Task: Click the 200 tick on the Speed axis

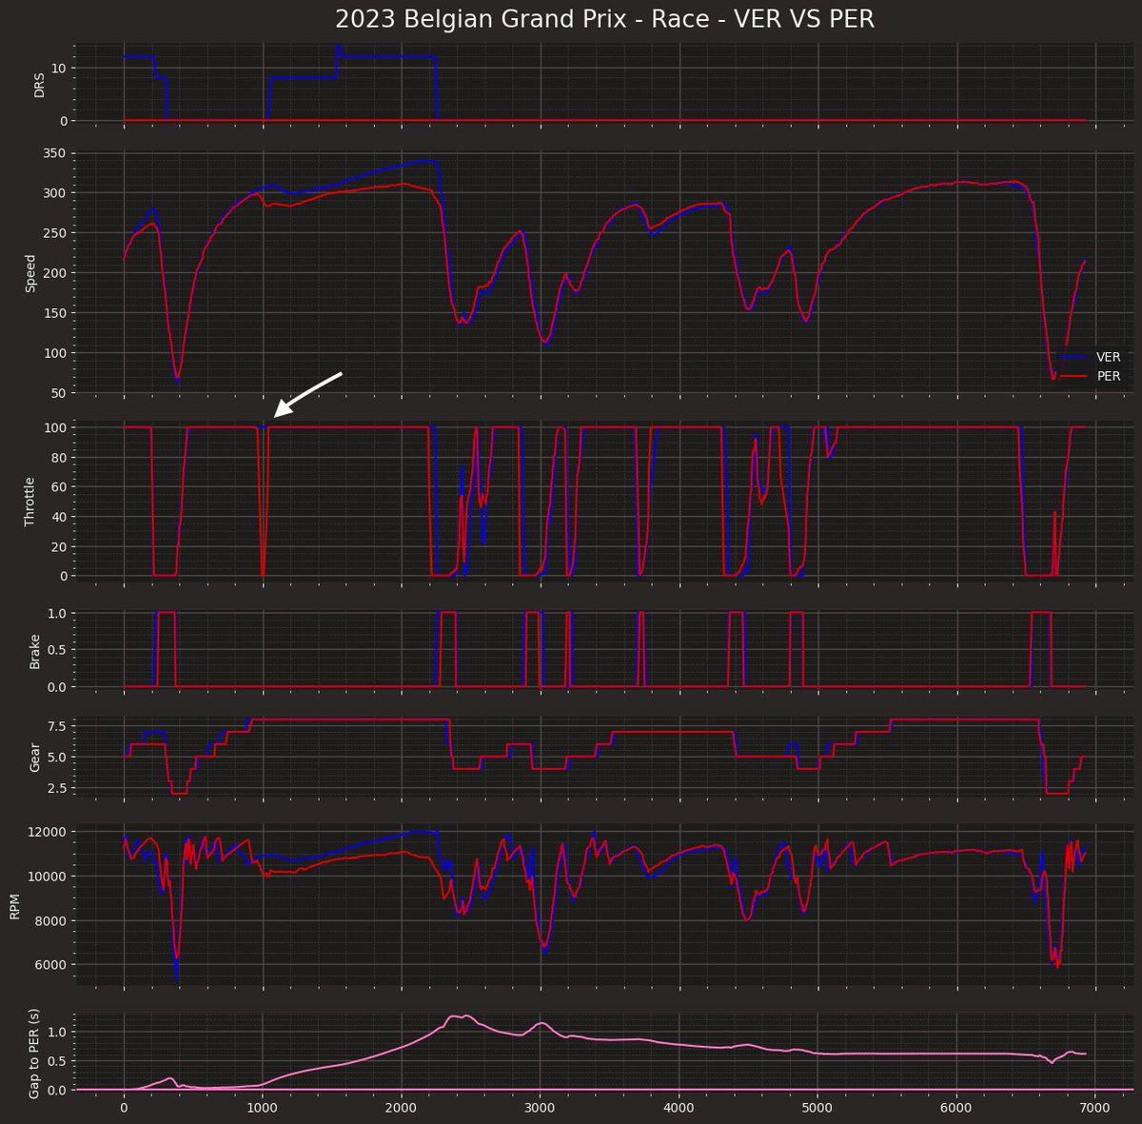Action: coord(53,273)
